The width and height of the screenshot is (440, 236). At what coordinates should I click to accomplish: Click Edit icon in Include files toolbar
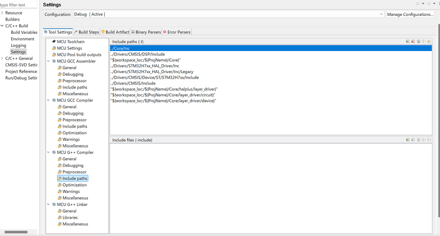[418, 140]
